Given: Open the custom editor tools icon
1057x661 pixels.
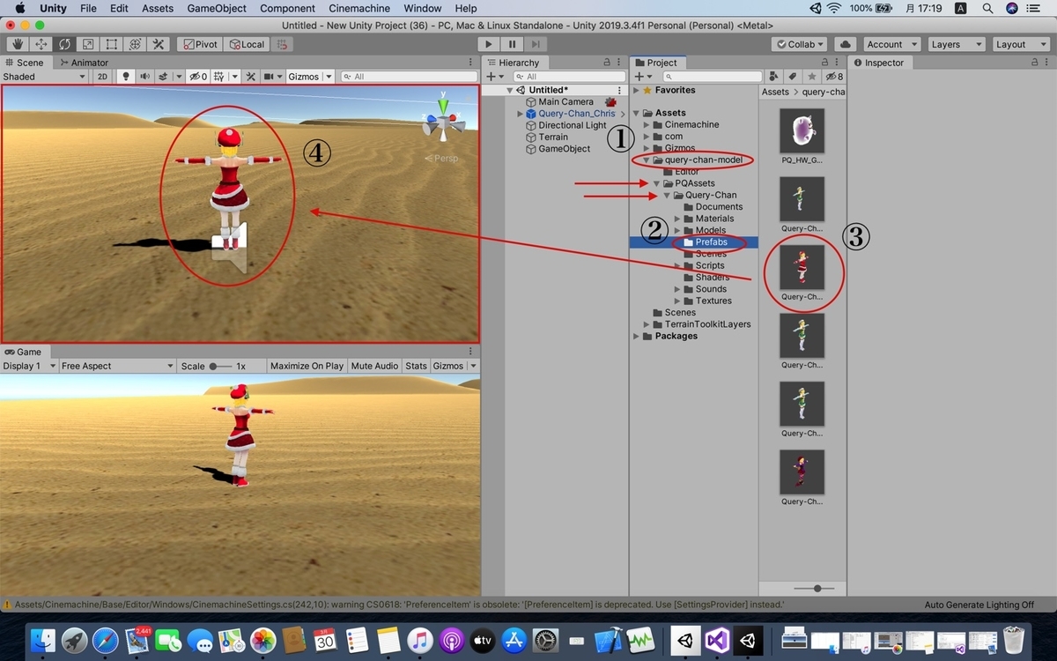Looking at the screenshot, I should [x=159, y=44].
